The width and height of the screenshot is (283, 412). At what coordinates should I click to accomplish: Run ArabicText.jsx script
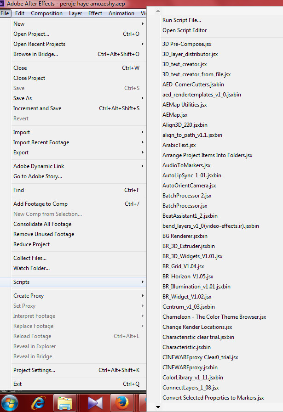coord(179,145)
